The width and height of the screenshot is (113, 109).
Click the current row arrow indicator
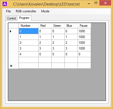10,31
